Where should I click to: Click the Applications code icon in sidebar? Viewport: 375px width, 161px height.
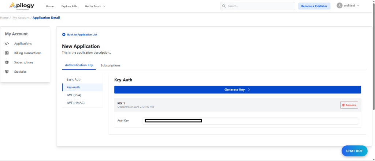coord(7,44)
